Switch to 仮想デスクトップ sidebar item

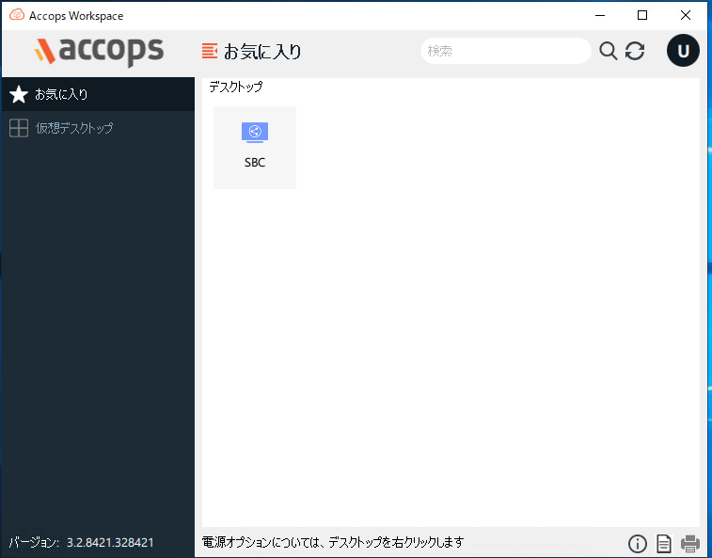pos(98,128)
